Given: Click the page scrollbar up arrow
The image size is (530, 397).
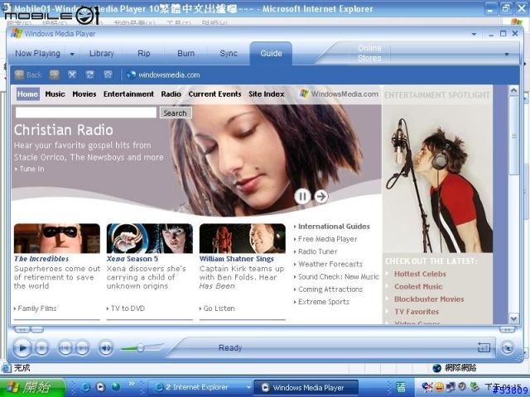Looking at the screenshot, I should (513, 90).
